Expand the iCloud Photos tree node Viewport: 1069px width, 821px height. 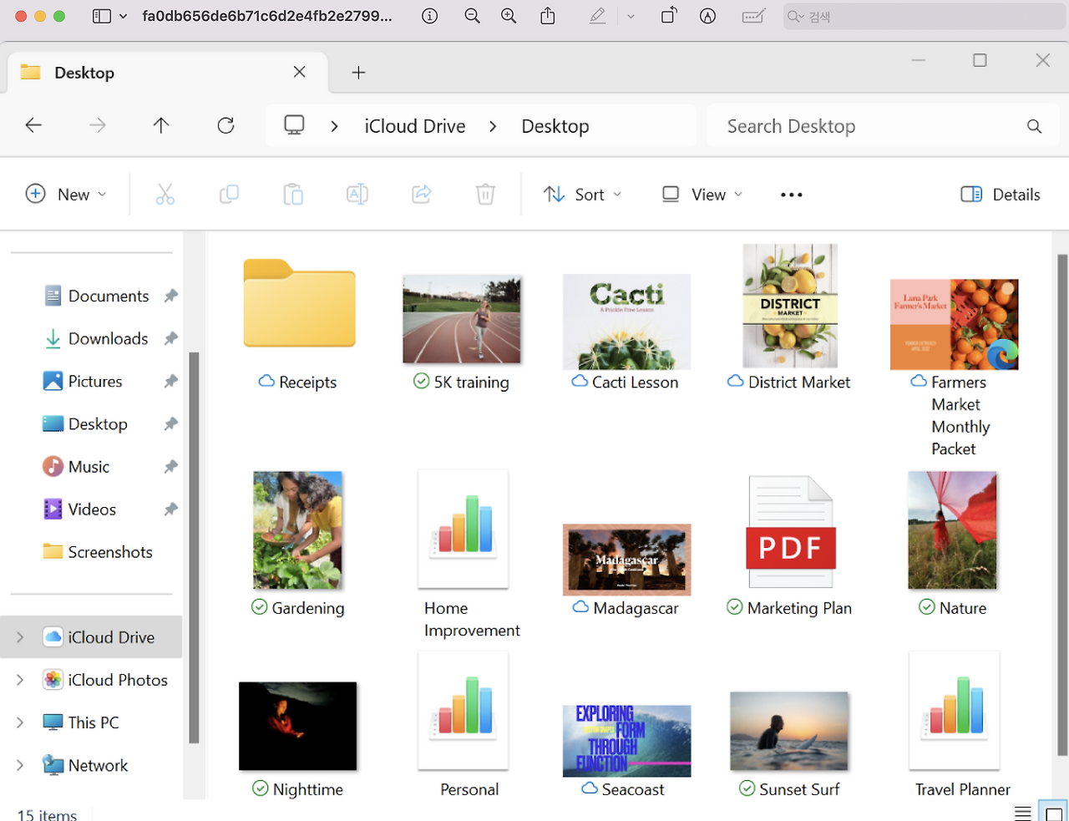(20, 680)
